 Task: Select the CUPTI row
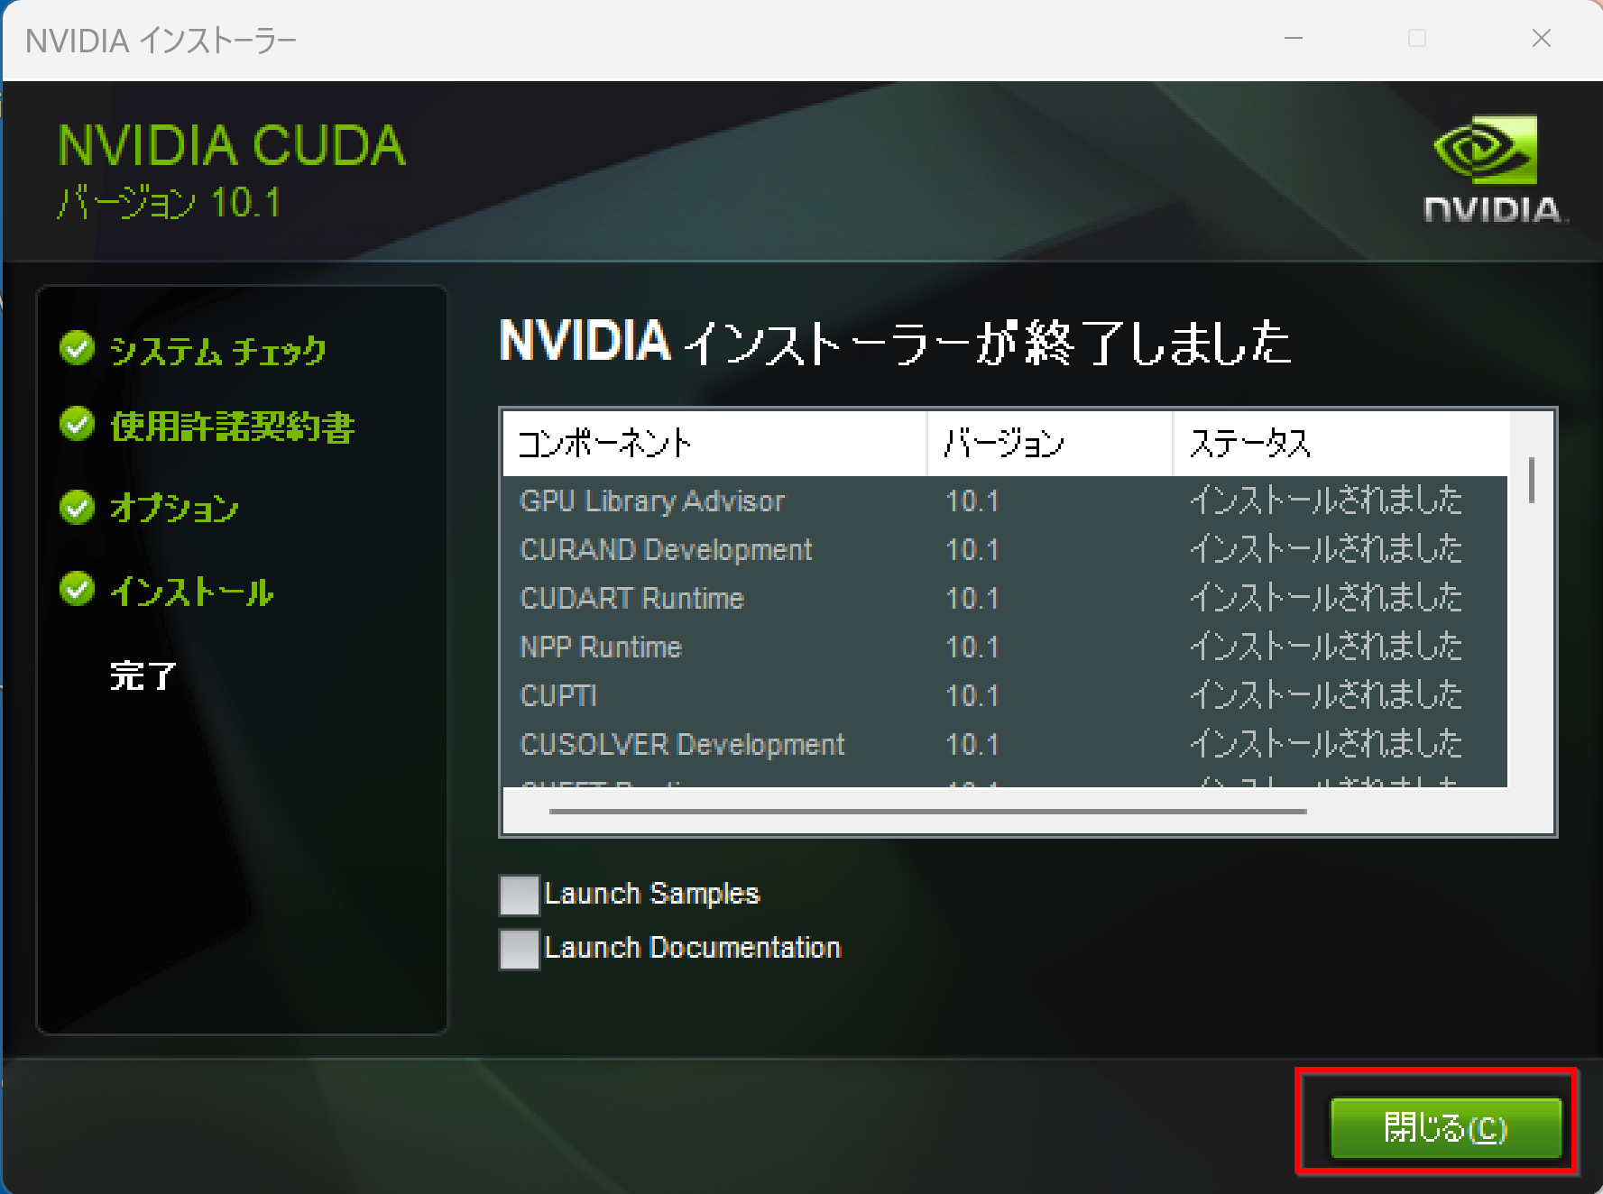pyautogui.click(x=1005, y=695)
